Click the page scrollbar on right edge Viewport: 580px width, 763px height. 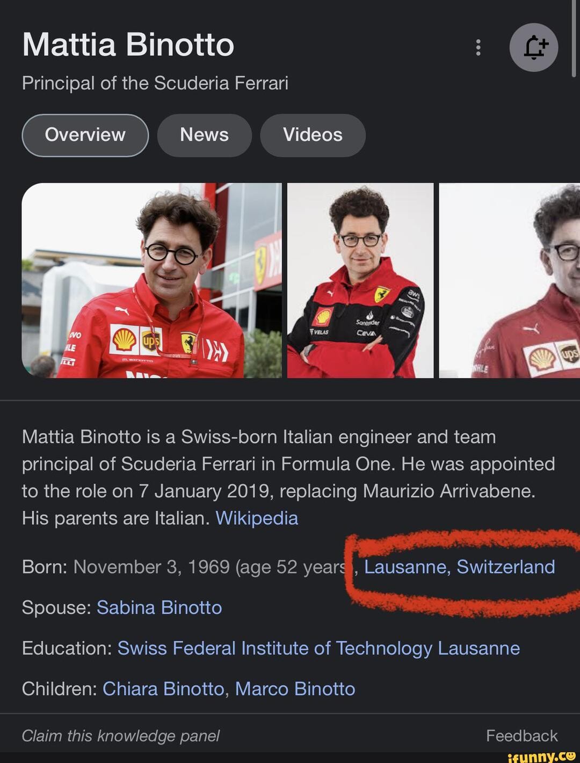point(574,38)
